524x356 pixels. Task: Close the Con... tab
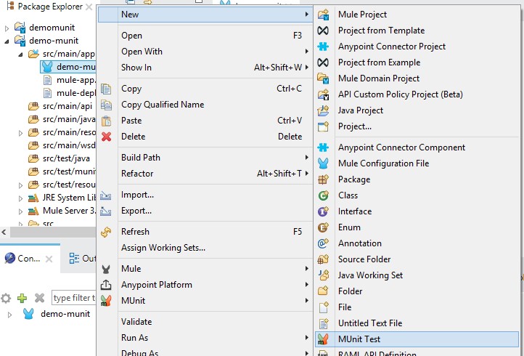pyautogui.click(x=49, y=259)
